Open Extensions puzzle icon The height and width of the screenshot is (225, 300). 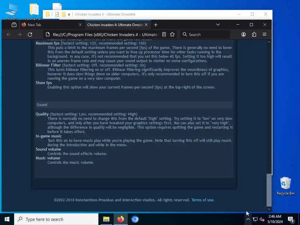254,35
